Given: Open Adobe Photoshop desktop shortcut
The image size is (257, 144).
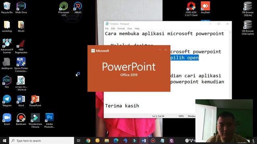Looking at the screenshot, I should coord(49,120).
